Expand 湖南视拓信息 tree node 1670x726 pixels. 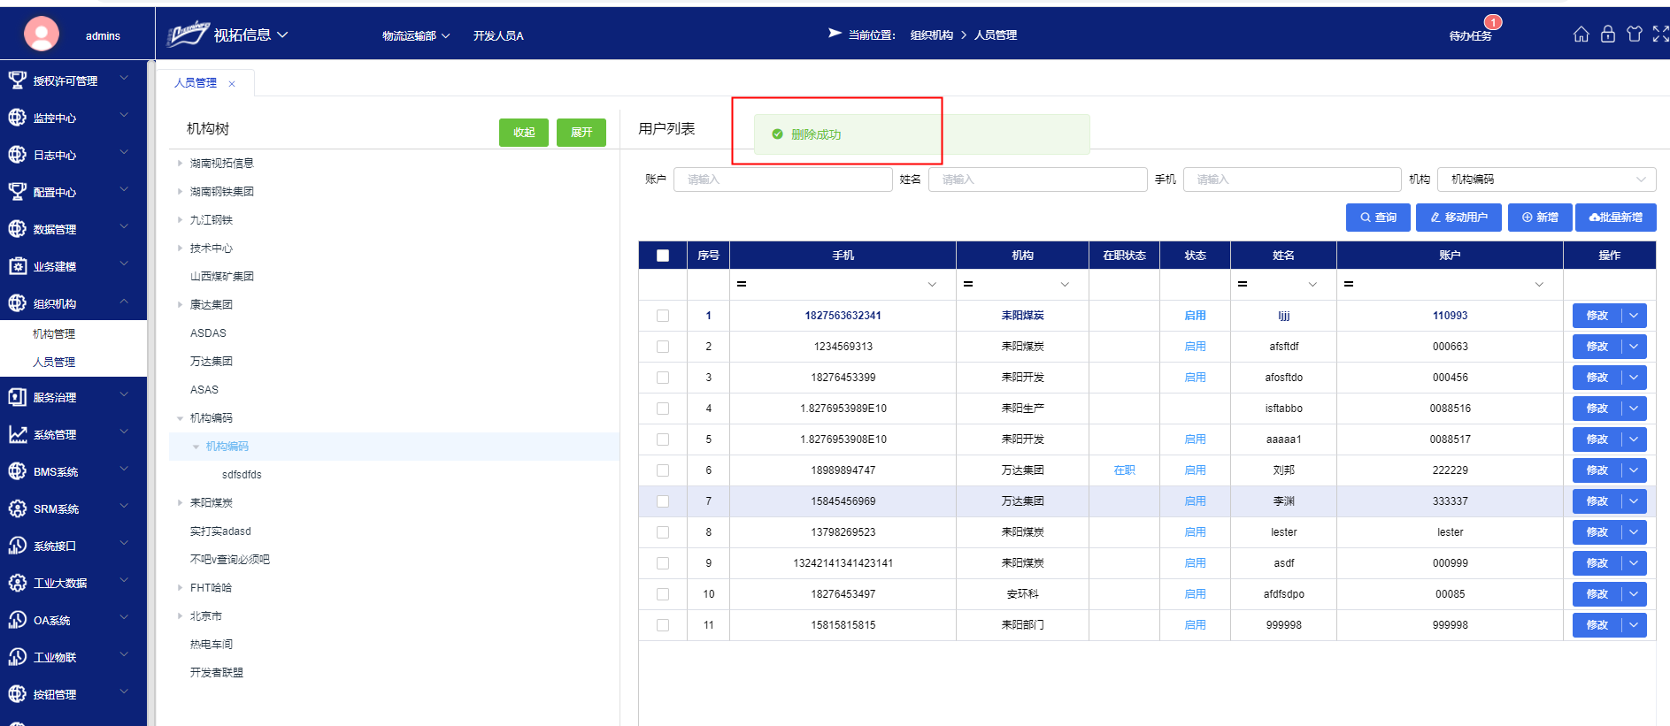click(x=180, y=164)
